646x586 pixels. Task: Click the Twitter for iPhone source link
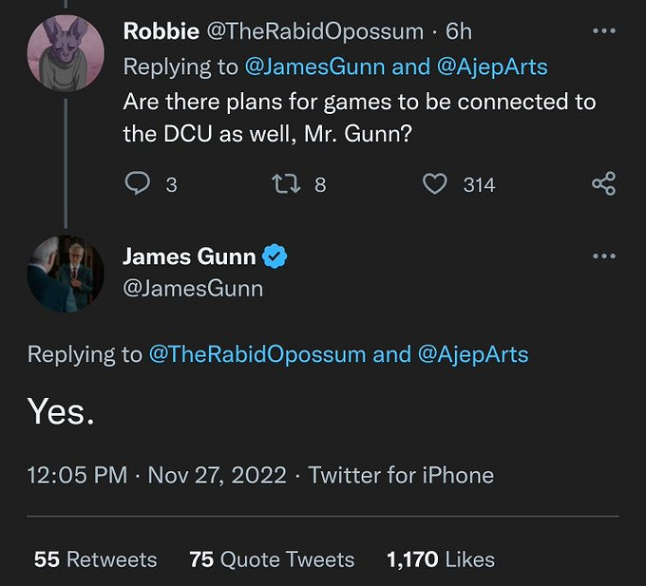click(401, 475)
